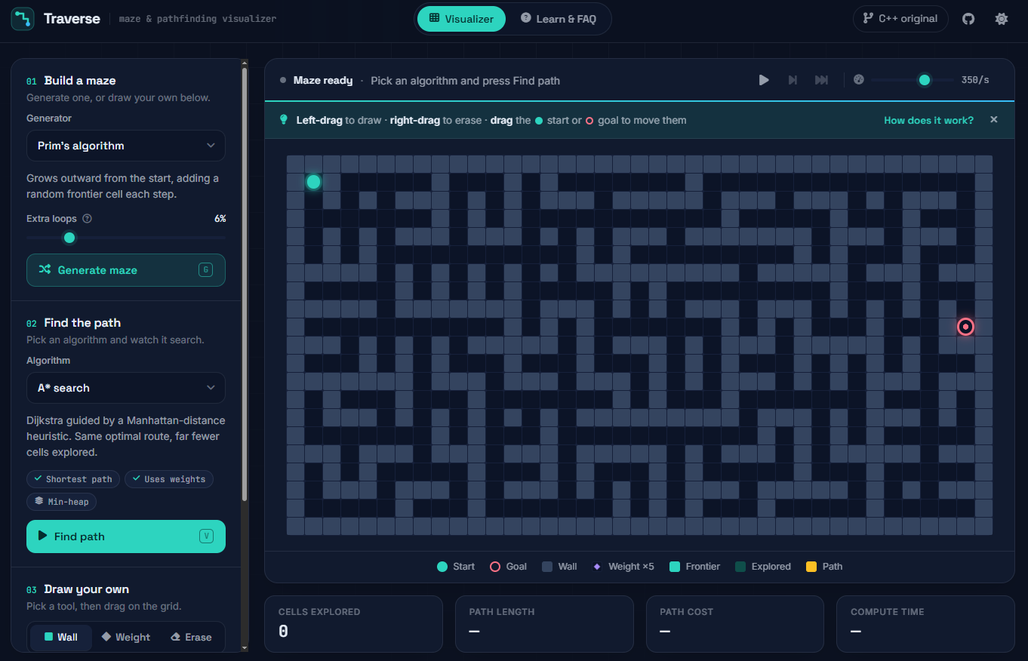Click the Path legend swatch
The image size is (1028, 661).
coord(811,567)
